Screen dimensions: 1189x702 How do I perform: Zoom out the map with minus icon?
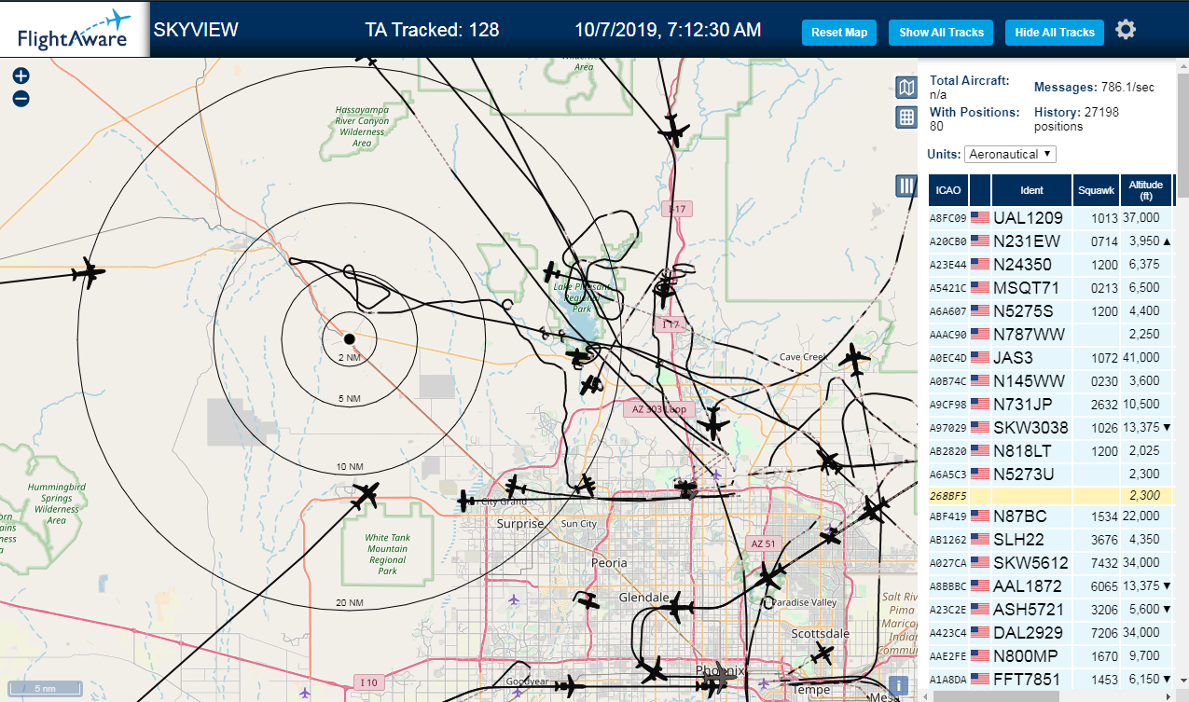21,98
